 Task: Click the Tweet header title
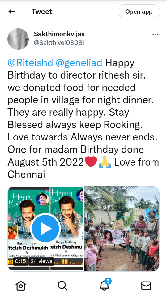[x=42, y=11]
